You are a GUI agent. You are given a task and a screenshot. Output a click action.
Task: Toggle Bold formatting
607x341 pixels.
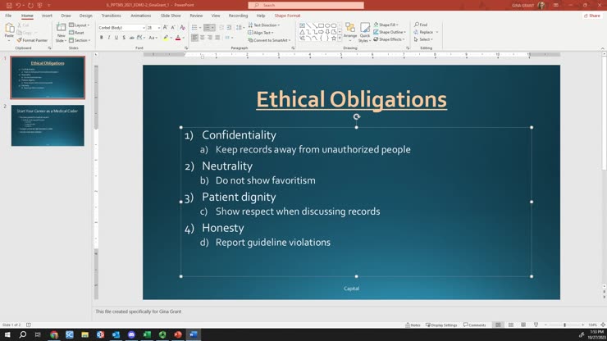click(102, 38)
